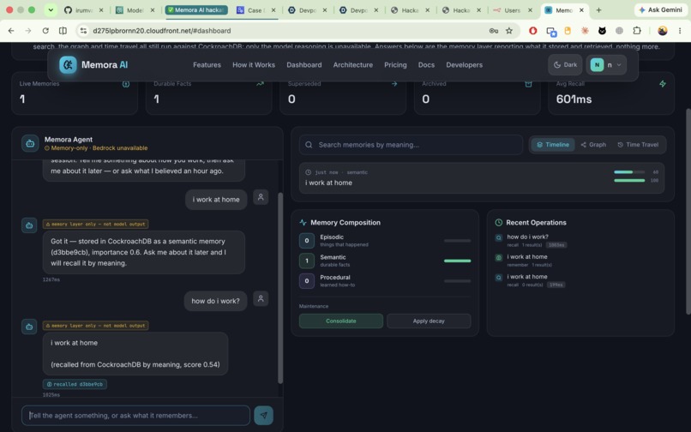Select the Semantic 'durable facts' row

(385, 261)
